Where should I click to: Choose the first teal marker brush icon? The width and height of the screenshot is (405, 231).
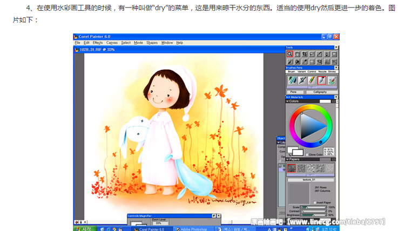point(292,80)
